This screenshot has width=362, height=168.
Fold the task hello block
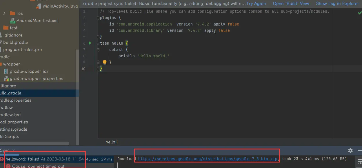click(x=98, y=43)
